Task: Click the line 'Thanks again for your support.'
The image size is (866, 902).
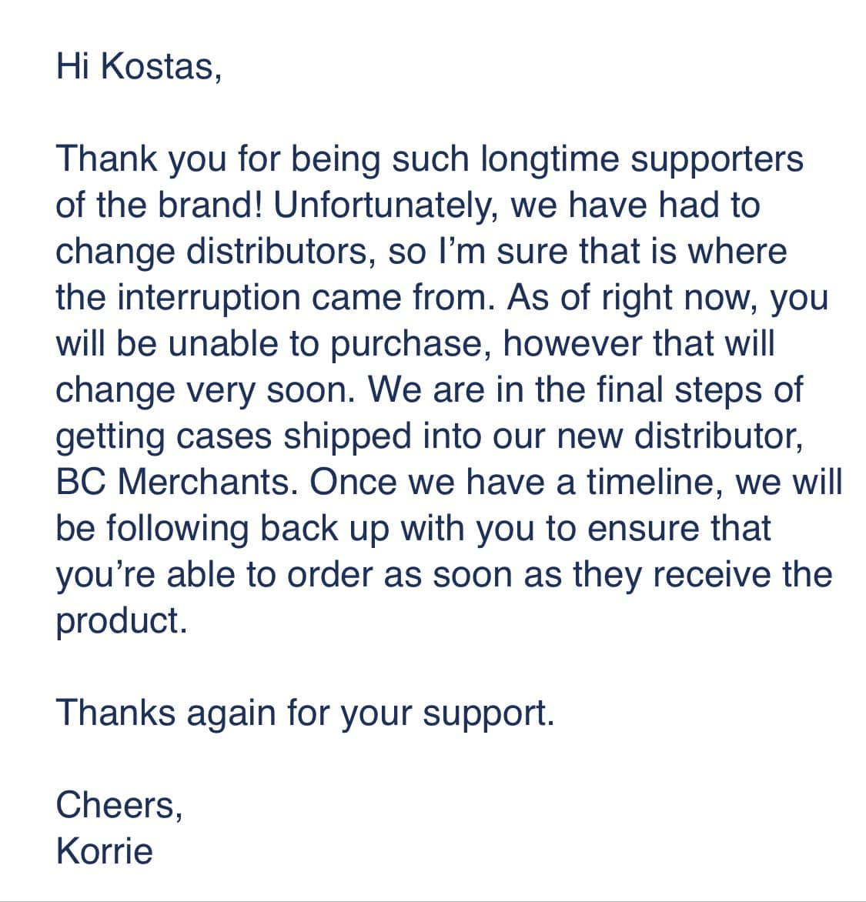Action: coord(305,713)
